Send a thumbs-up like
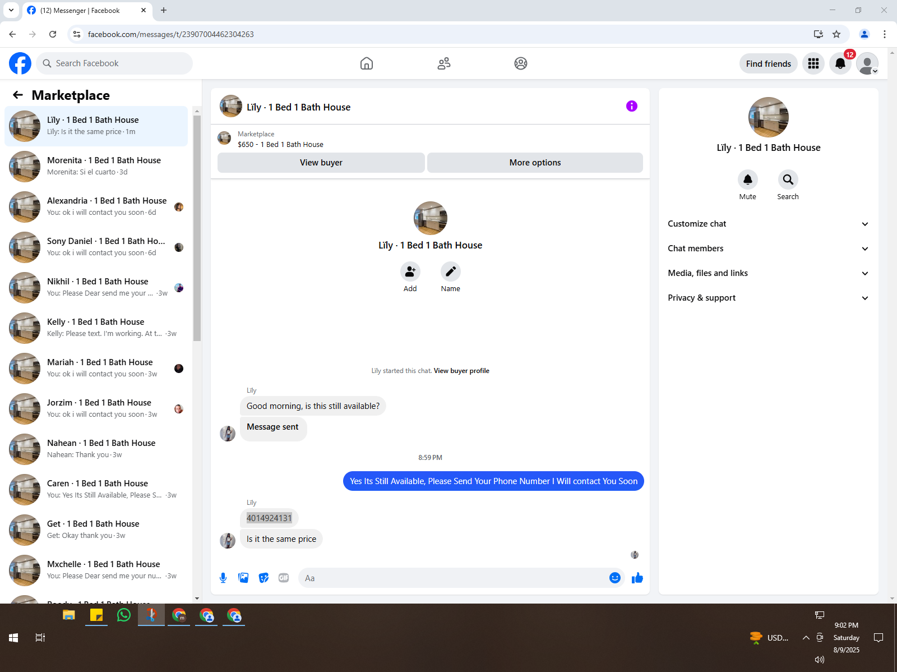 point(637,578)
